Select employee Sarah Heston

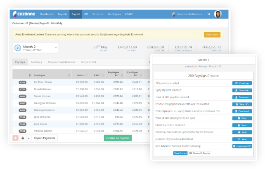click(x=42, y=96)
